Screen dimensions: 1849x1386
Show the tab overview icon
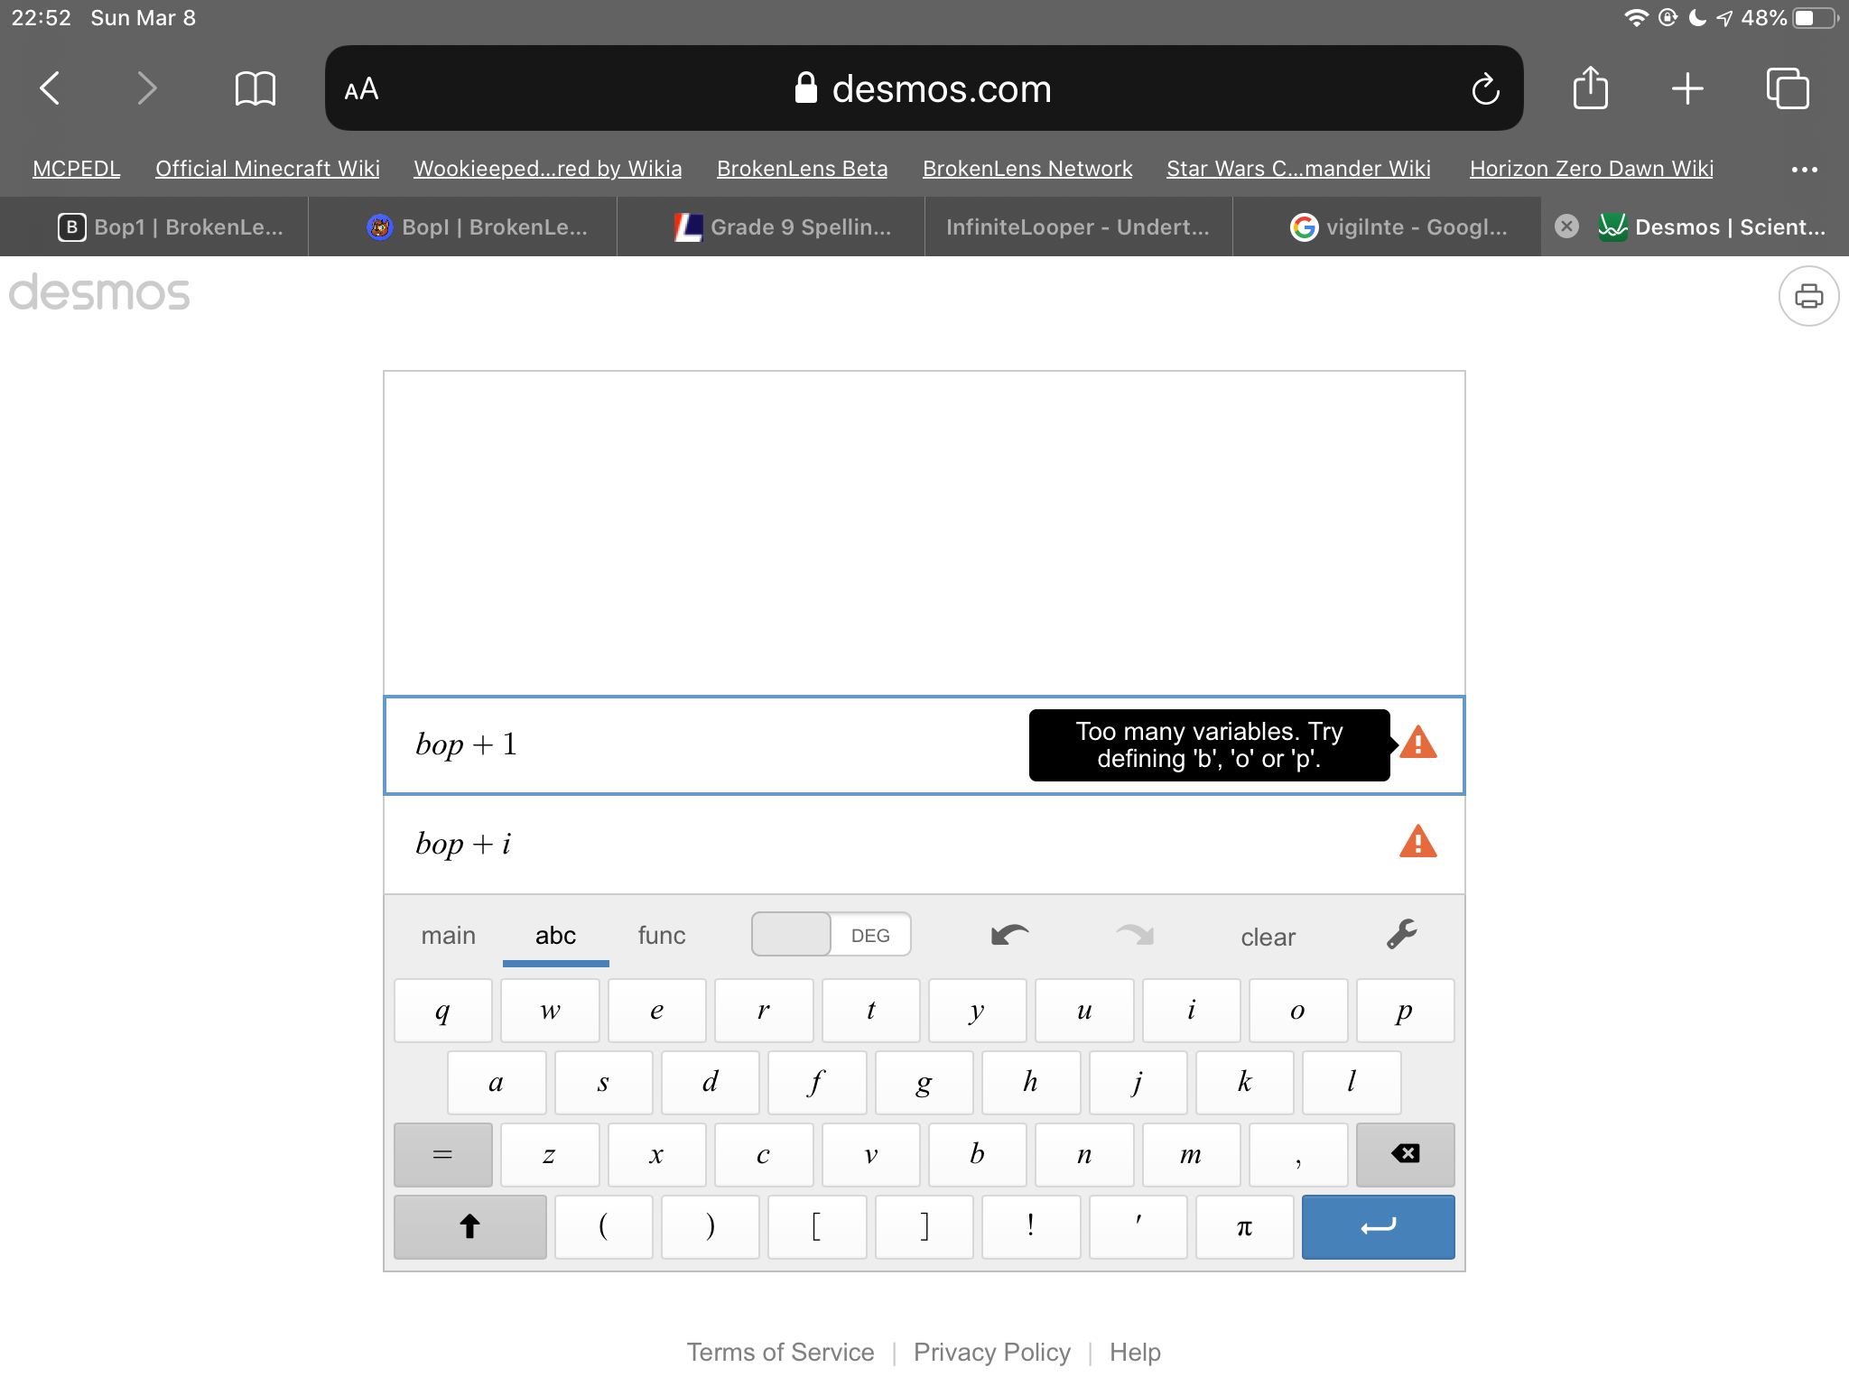(x=1788, y=88)
